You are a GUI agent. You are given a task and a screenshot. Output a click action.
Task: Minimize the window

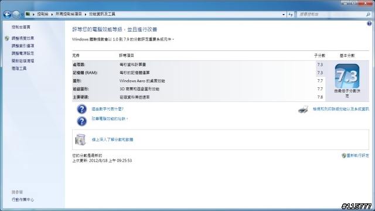tap(345, 3)
